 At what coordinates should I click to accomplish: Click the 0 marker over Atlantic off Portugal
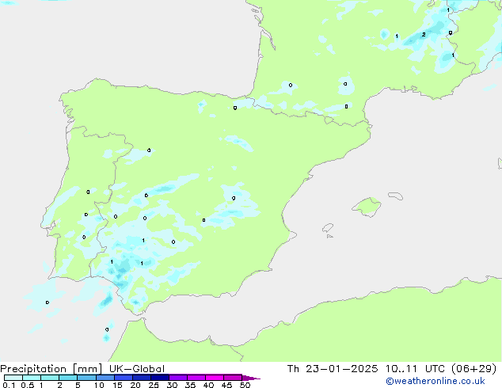coord(48,302)
